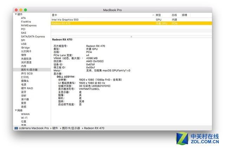Viewport: 225px width, 149px height.
Task: Click the 1920 x 1080 @ 60 Hz value
Action: [92, 83]
